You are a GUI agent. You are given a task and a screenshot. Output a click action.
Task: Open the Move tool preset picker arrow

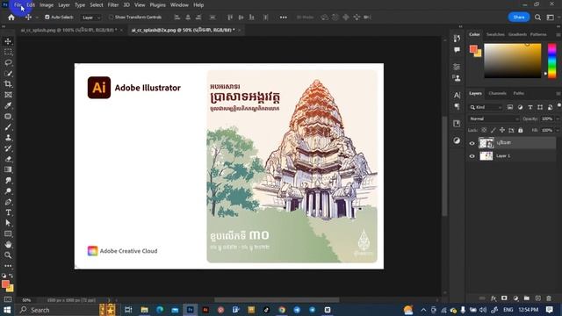(x=37, y=18)
